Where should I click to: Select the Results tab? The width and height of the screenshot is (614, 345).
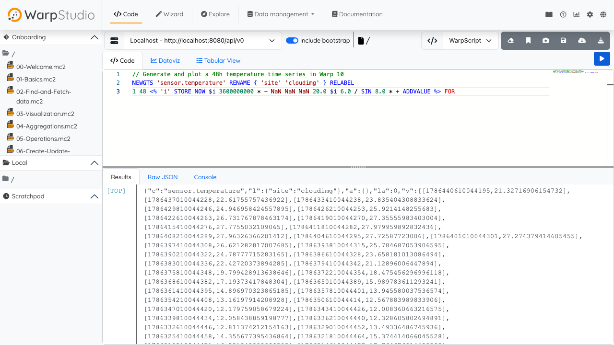click(121, 177)
